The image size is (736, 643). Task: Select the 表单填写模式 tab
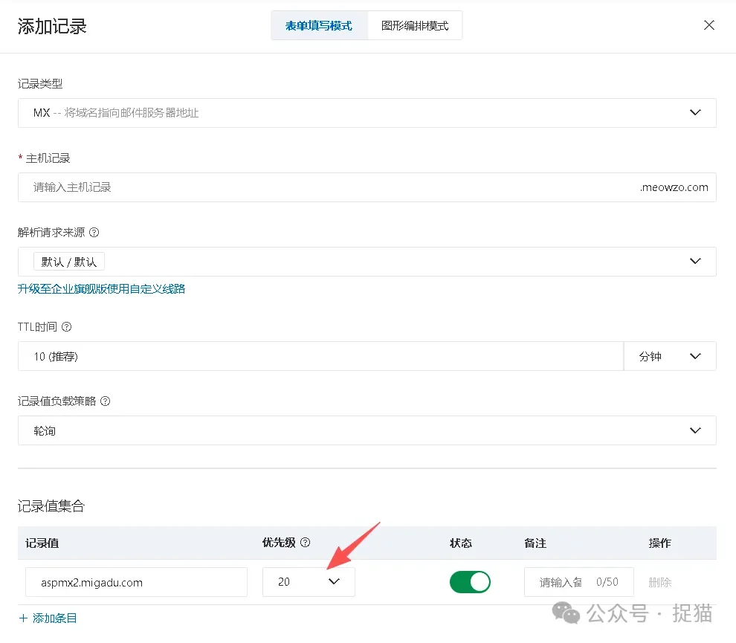click(x=319, y=25)
